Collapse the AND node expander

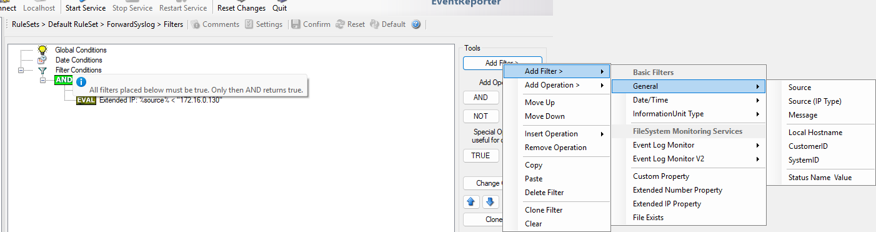[x=43, y=80]
